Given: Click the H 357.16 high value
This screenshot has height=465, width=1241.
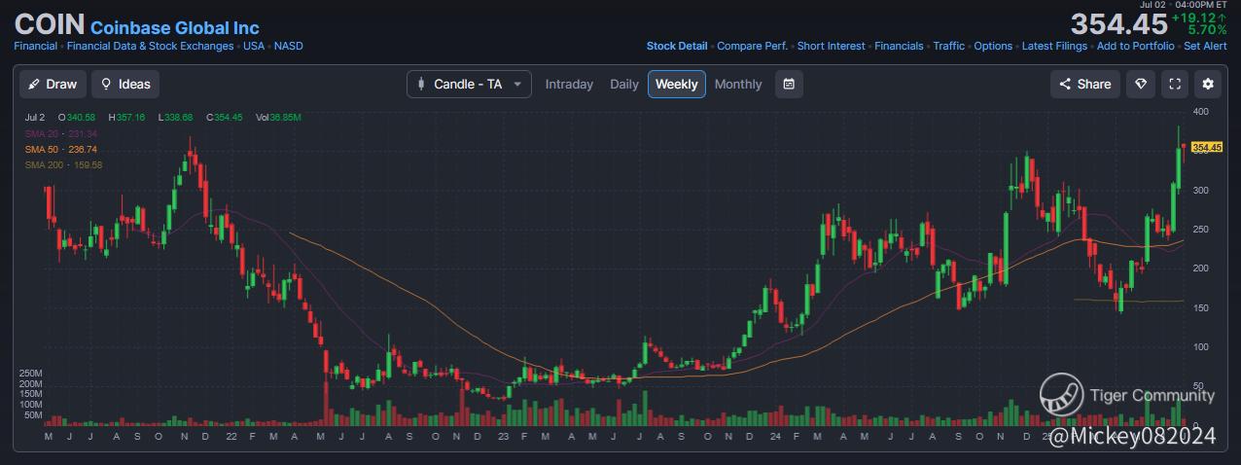Looking at the screenshot, I should (x=126, y=118).
